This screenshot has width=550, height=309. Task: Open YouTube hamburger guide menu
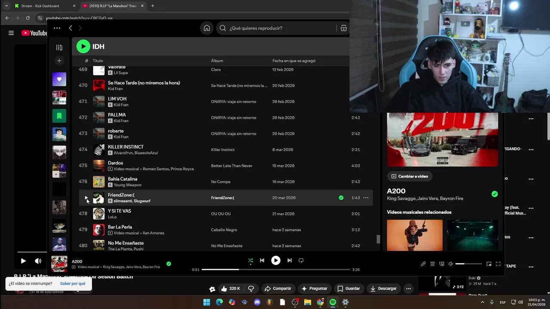click(x=11, y=33)
